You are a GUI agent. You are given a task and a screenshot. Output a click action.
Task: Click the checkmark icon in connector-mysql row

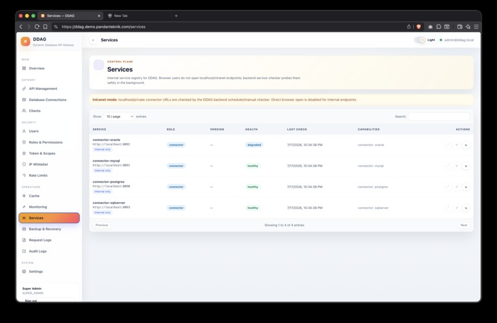click(457, 166)
